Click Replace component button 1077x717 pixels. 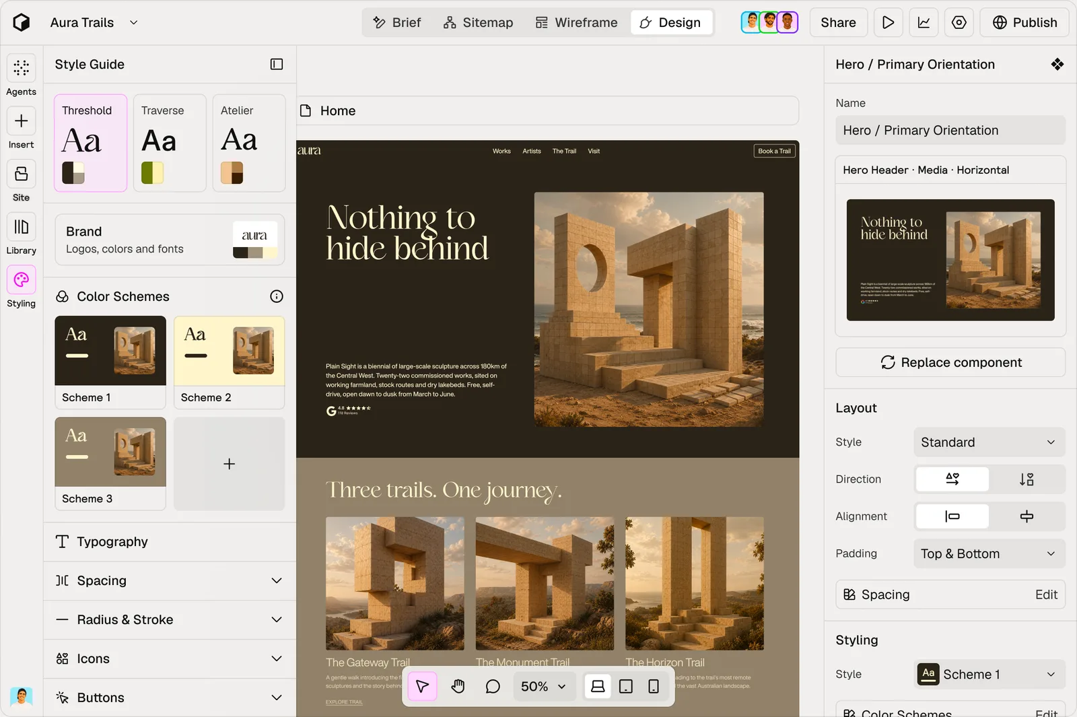[x=950, y=362]
